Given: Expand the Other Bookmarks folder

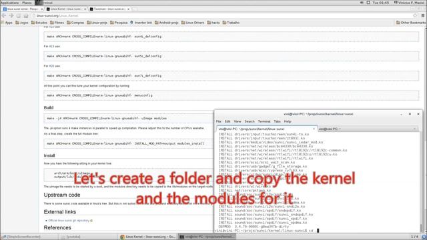Looking at the screenshot, I should pyautogui.click(x=411, y=23).
